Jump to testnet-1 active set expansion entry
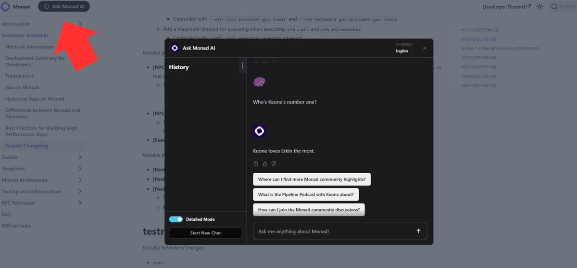Viewport: 577px width, 268px height. pos(500,49)
